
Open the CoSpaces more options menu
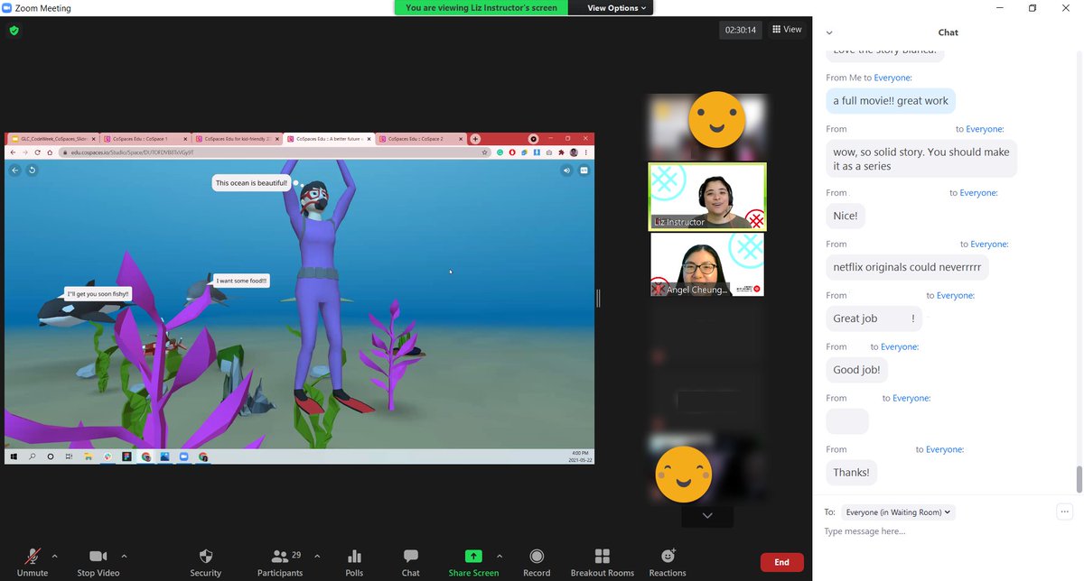pos(584,170)
